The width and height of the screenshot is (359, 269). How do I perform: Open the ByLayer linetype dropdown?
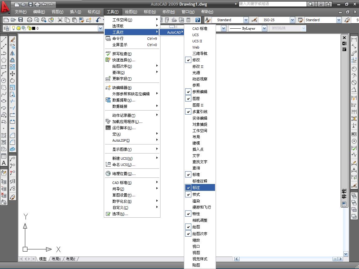(x=264, y=28)
